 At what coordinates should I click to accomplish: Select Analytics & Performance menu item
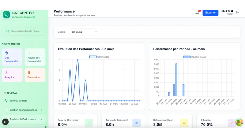[x=24, y=119]
